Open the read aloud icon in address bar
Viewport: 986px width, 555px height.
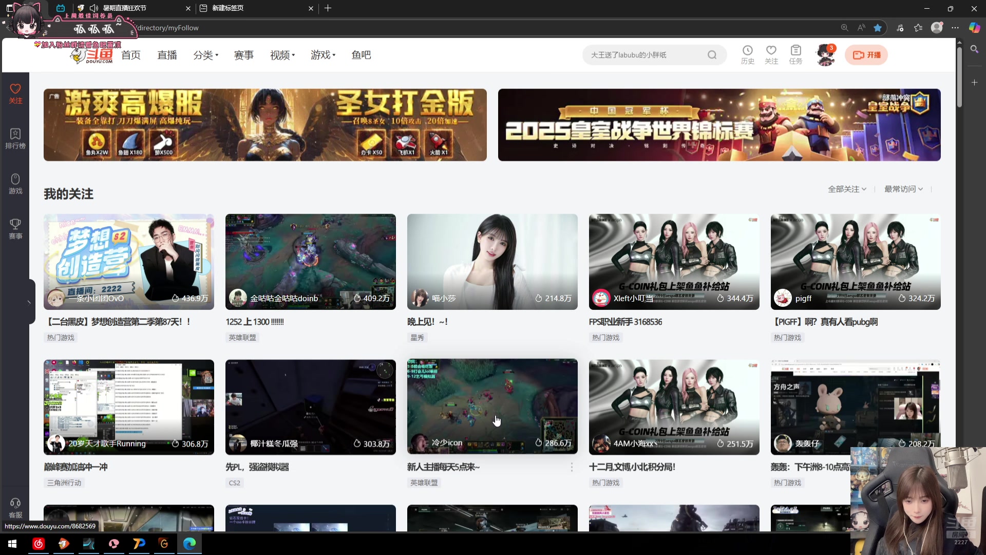861,28
